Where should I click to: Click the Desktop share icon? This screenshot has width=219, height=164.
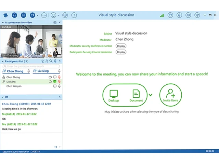click(113, 95)
